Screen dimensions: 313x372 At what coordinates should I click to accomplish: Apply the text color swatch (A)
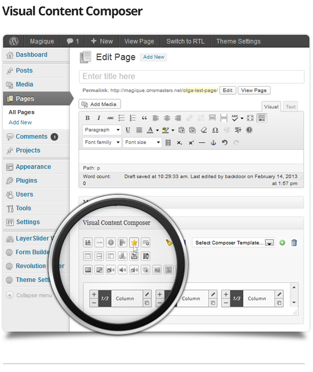[150, 130]
